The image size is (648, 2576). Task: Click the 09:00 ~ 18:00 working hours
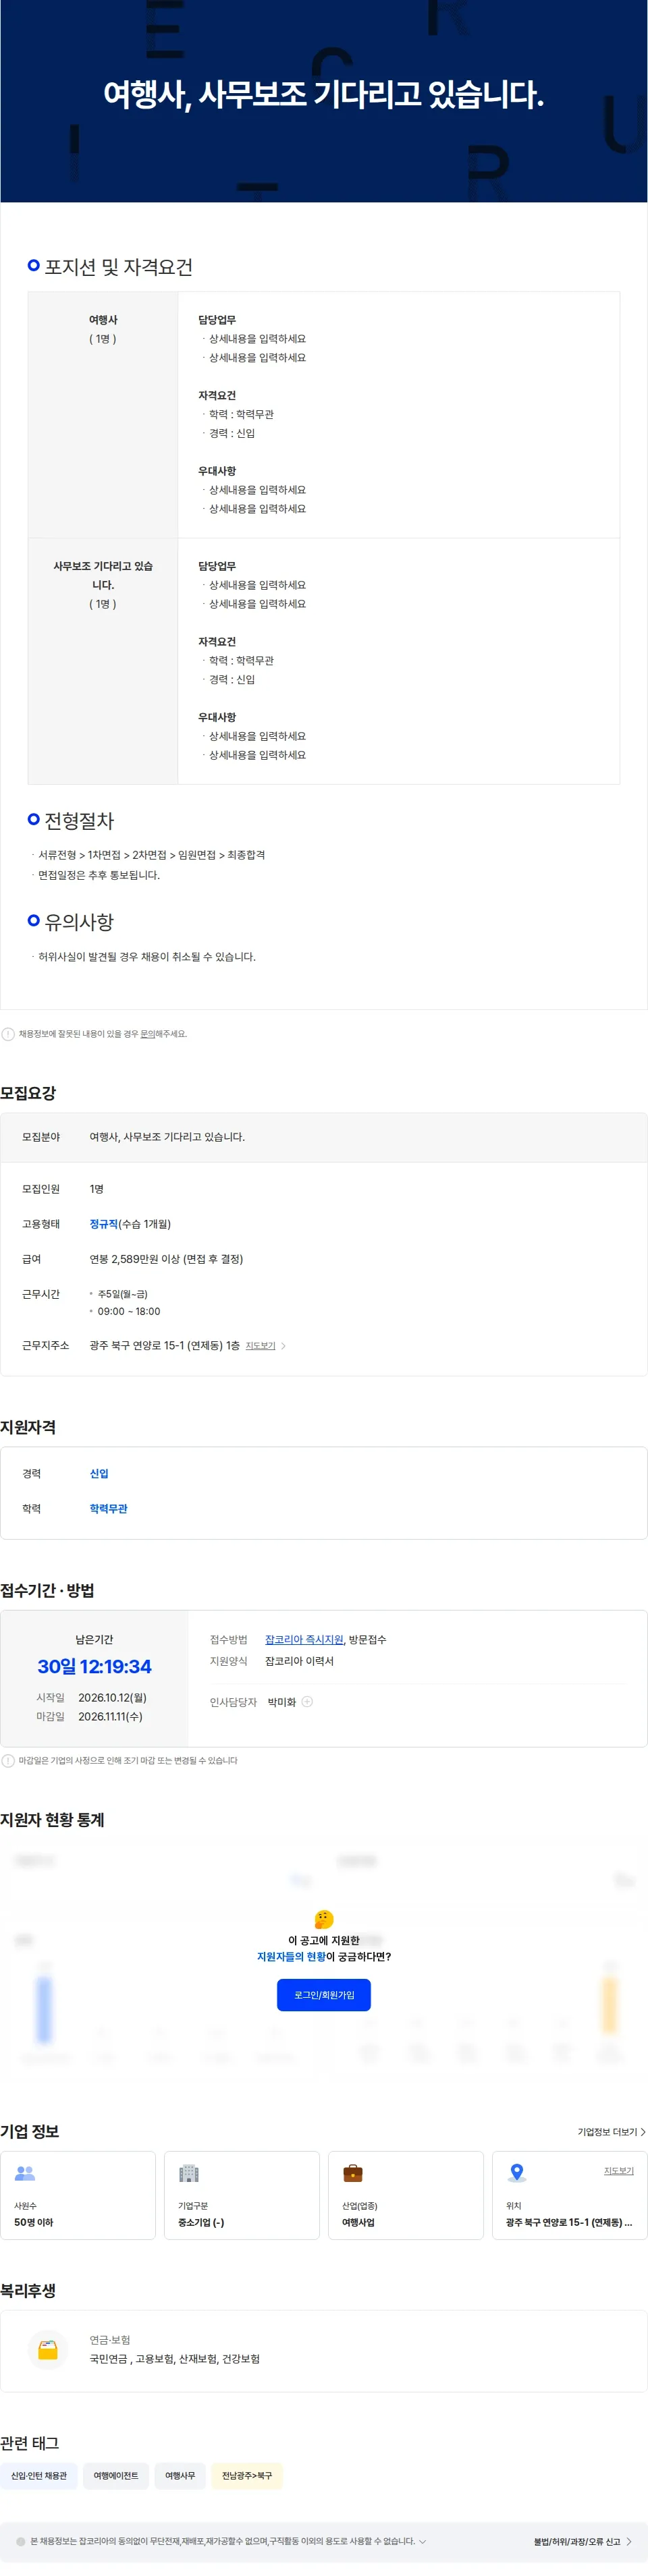(x=129, y=1311)
